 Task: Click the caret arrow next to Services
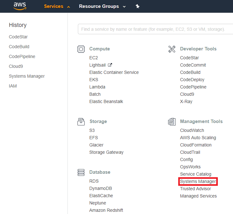(68, 7)
